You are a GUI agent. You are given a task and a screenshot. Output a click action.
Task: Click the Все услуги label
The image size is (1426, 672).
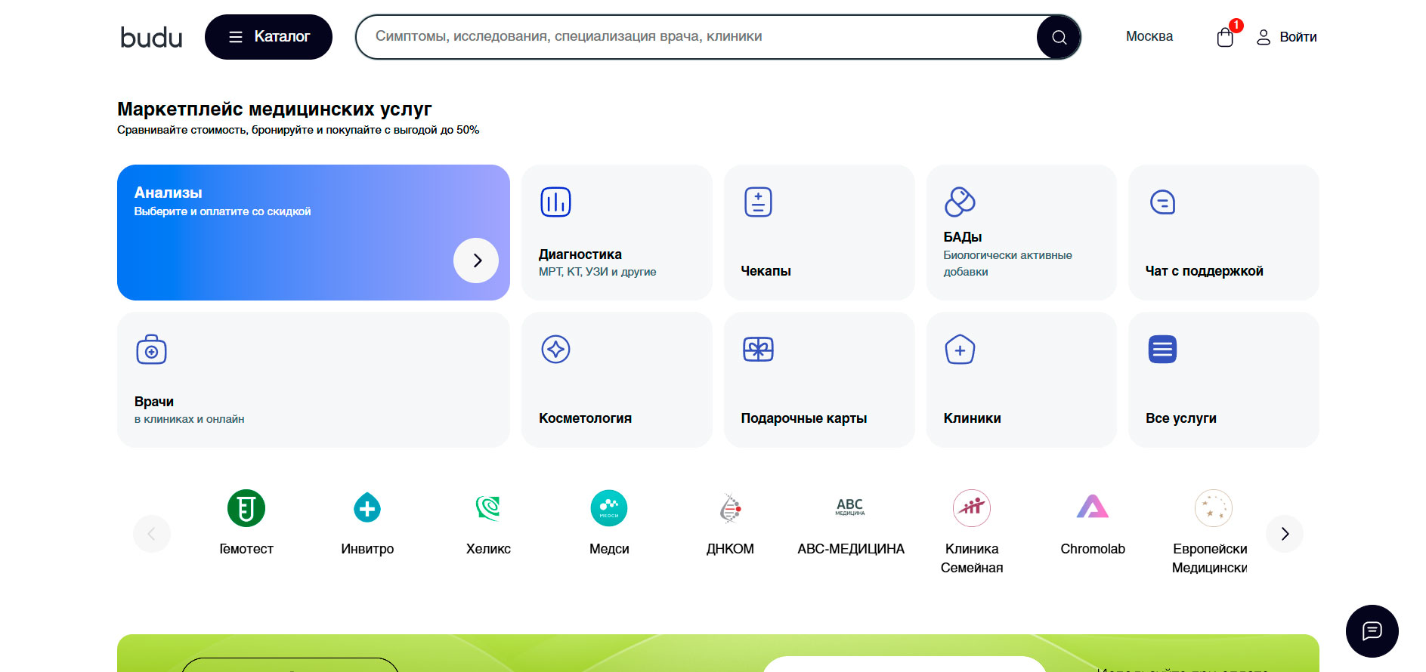[1180, 418]
